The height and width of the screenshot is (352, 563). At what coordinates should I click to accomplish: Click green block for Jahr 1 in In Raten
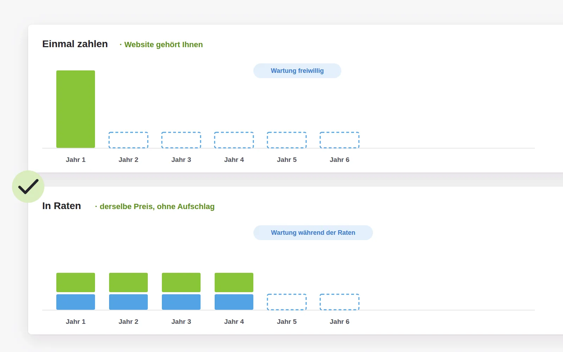(x=76, y=282)
